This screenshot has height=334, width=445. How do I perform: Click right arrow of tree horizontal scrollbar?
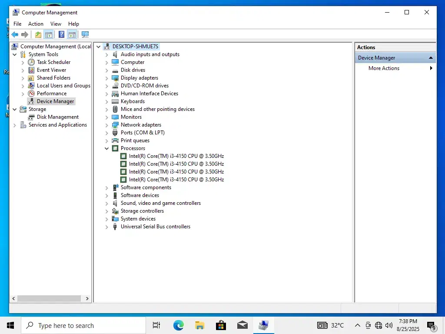click(x=87, y=299)
